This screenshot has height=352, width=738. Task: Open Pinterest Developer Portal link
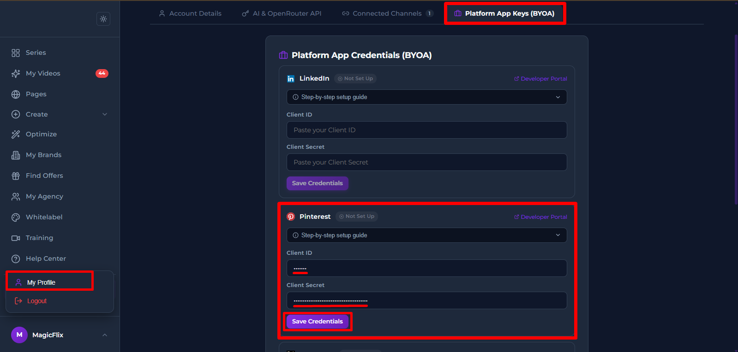pyautogui.click(x=540, y=217)
